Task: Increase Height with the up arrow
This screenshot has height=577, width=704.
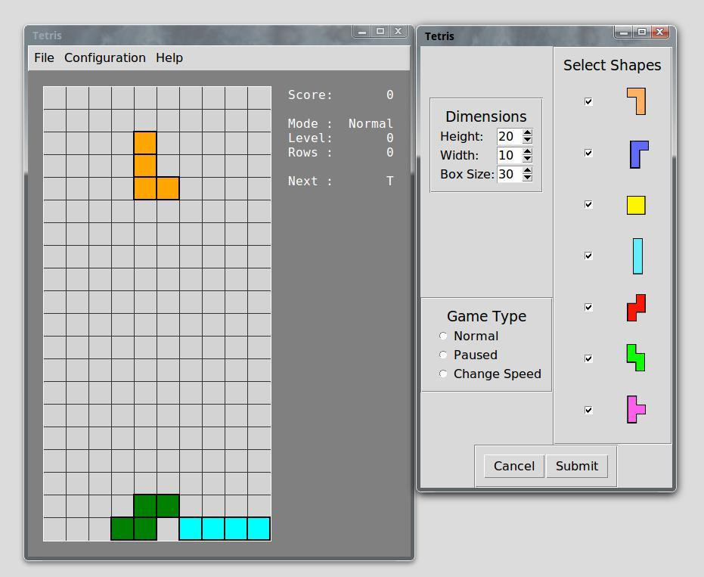Action: [x=528, y=132]
